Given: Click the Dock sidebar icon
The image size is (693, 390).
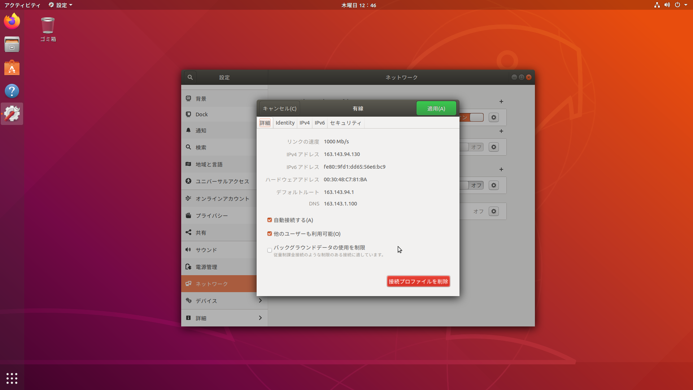Looking at the screenshot, I should pyautogui.click(x=188, y=114).
